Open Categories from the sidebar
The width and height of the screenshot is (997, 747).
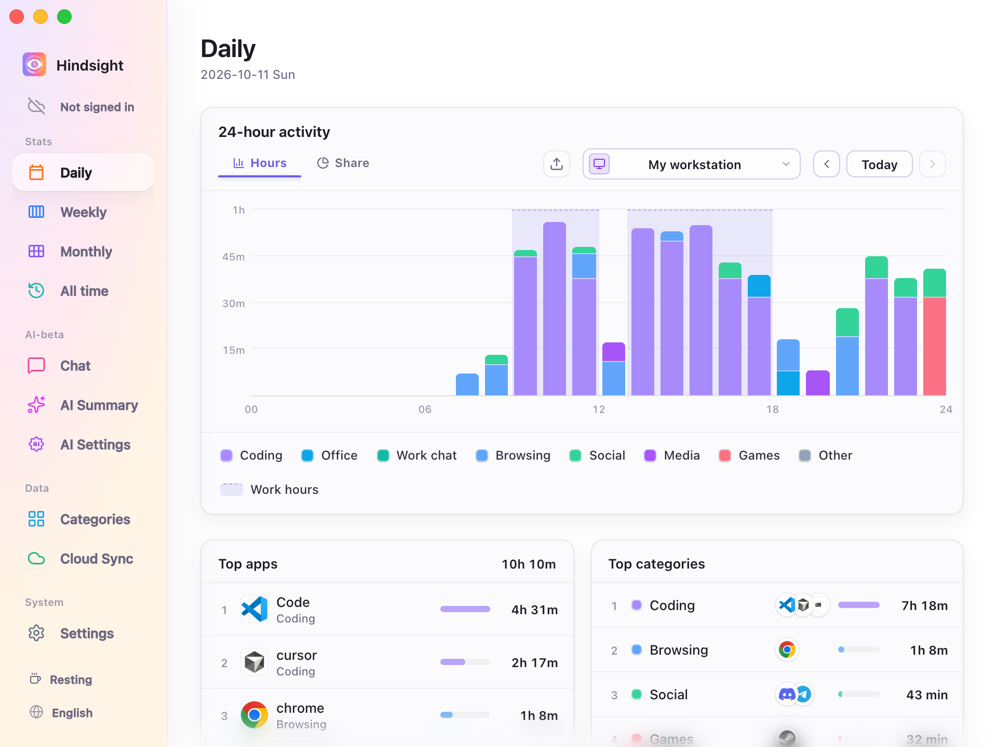click(x=83, y=519)
